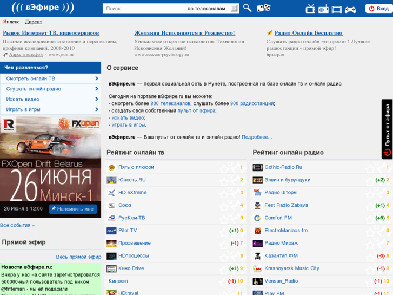Click the Юность.RU channel icon
This screenshot has height=295, width=393.
click(x=111, y=180)
